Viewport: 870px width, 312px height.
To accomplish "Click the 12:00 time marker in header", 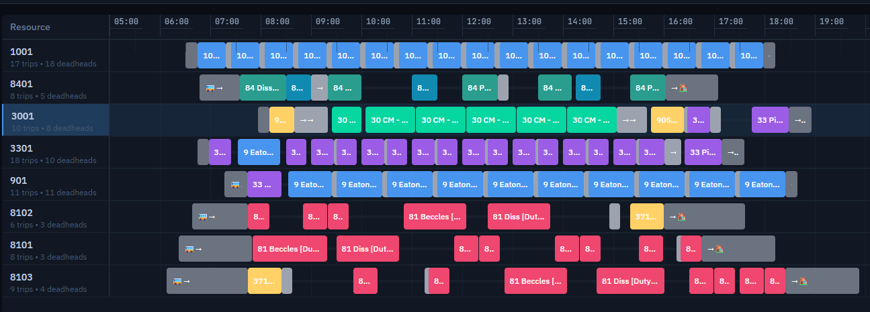I will (x=478, y=21).
